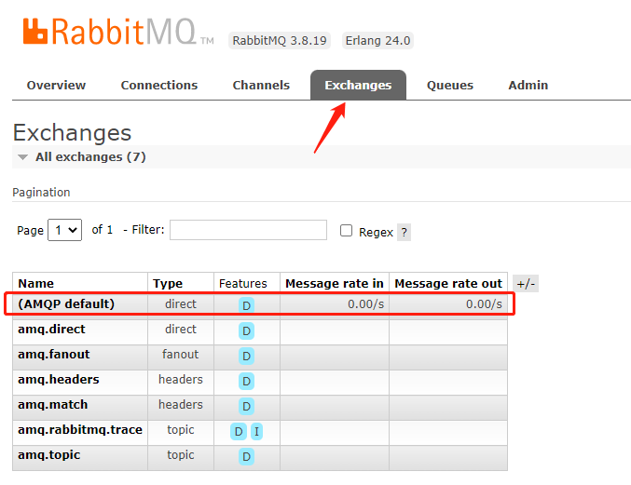Toggle table columns with +/- button

[x=526, y=284]
